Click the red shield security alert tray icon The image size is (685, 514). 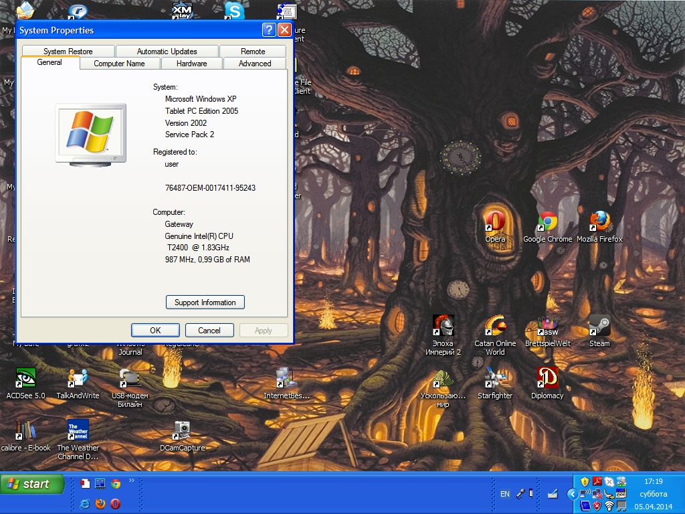click(597, 506)
